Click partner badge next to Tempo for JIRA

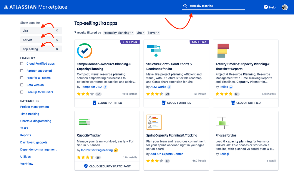(105, 87)
